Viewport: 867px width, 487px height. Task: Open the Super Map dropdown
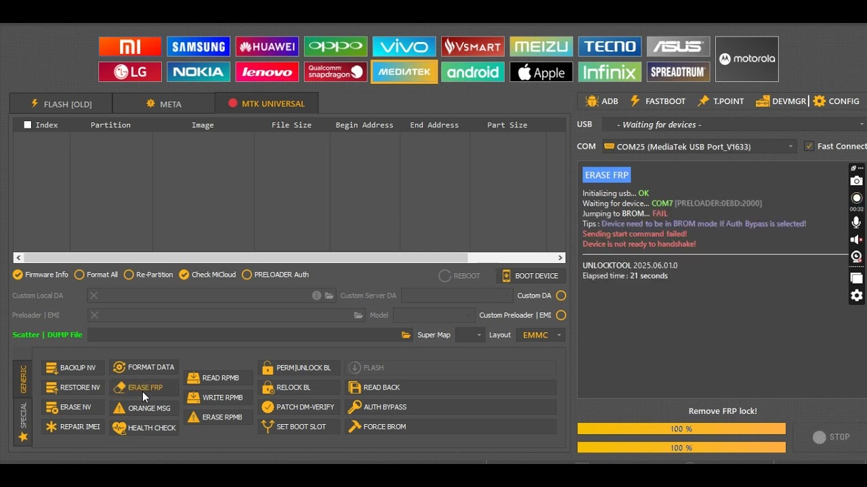470,335
